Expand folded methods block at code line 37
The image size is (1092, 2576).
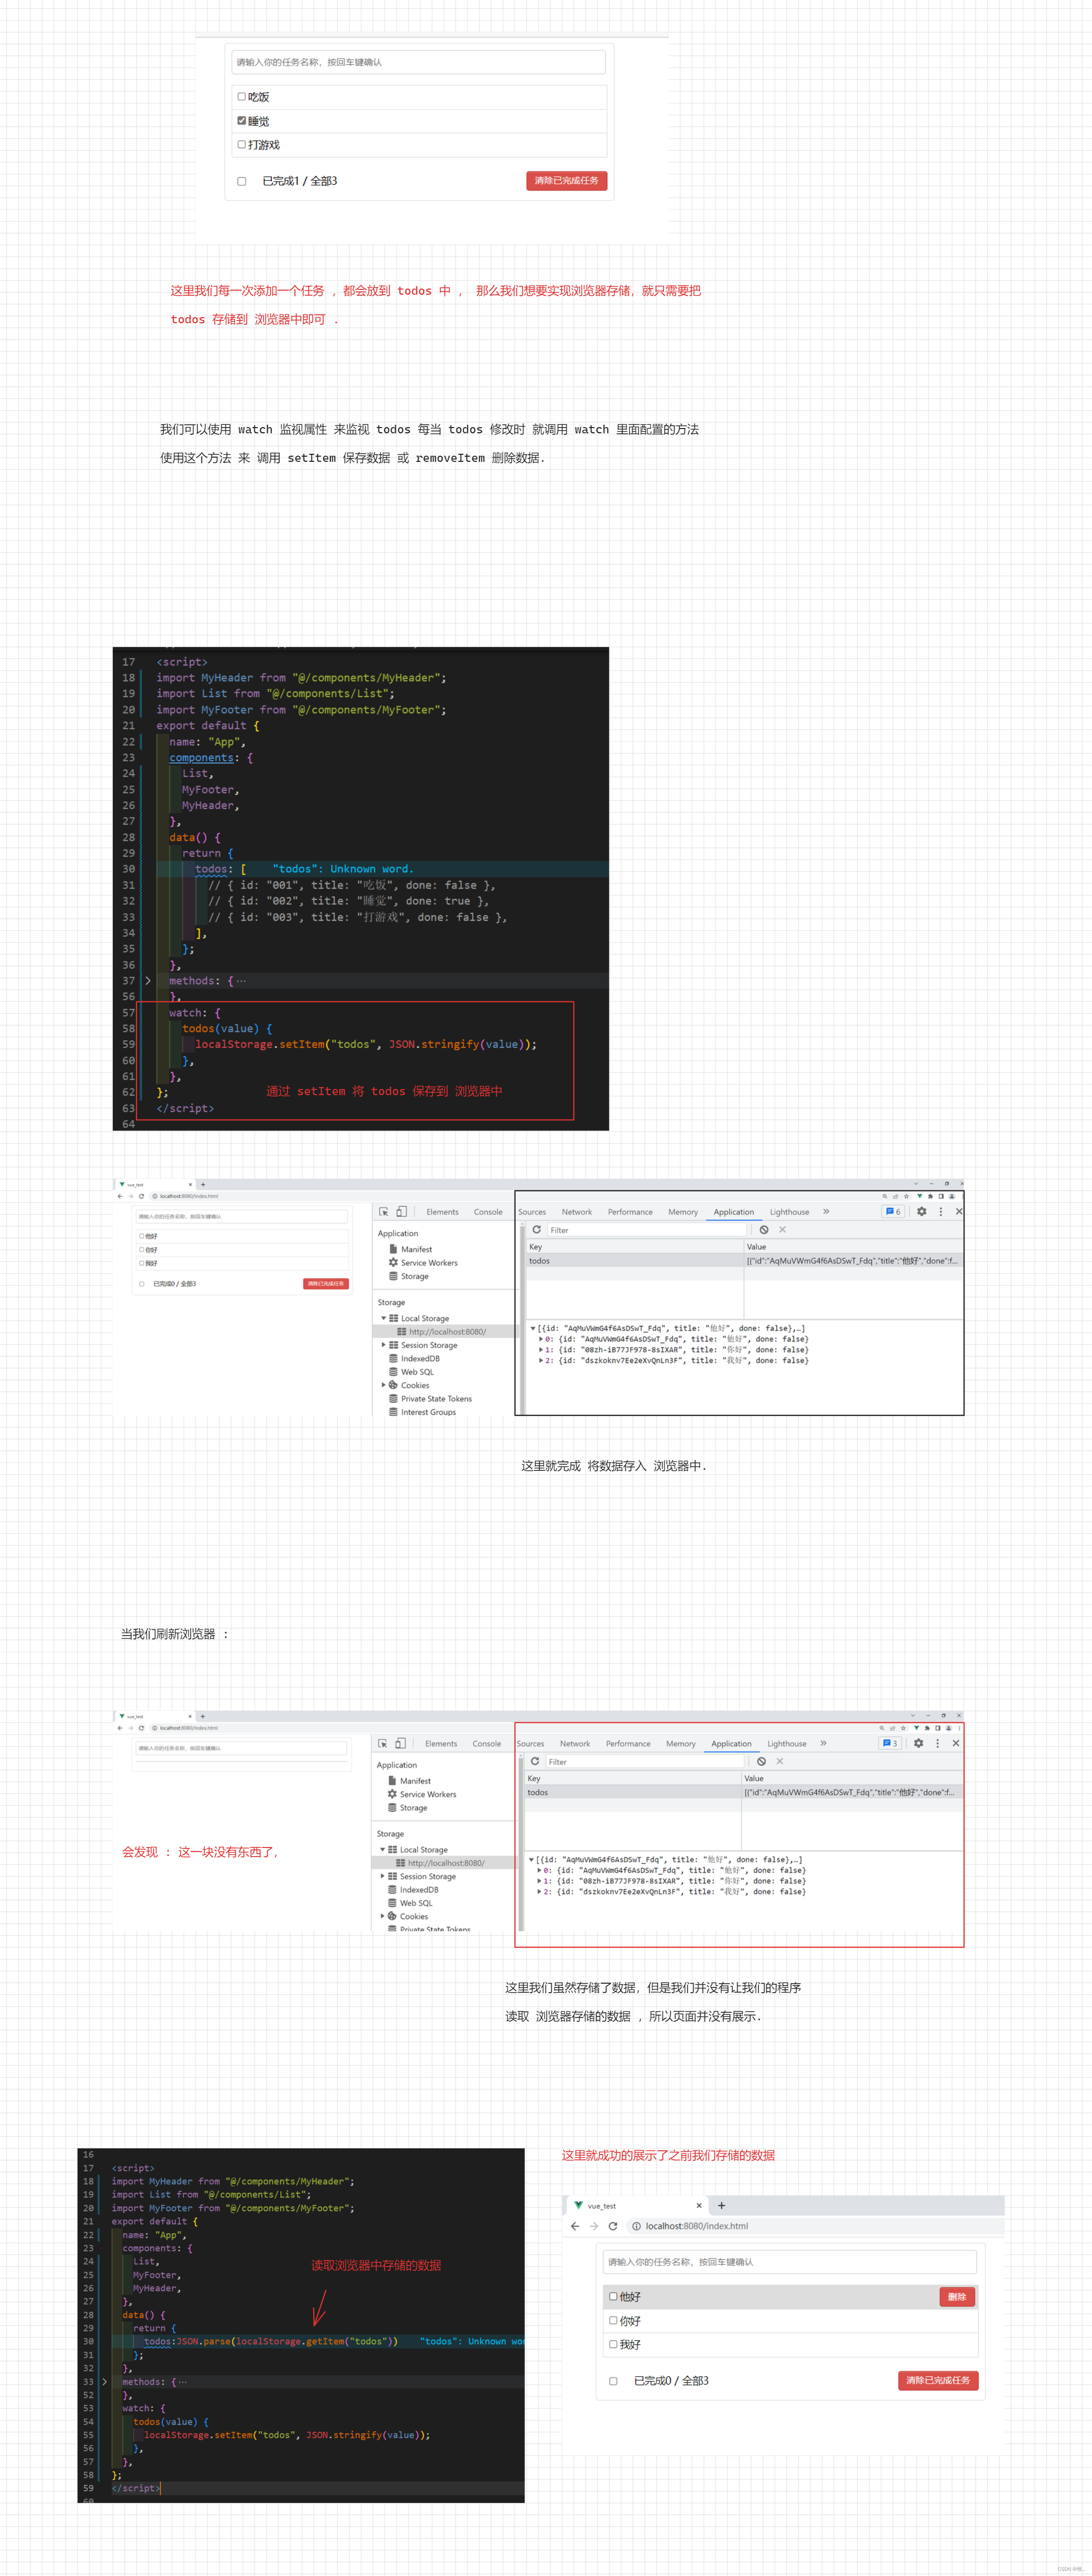[x=148, y=981]
